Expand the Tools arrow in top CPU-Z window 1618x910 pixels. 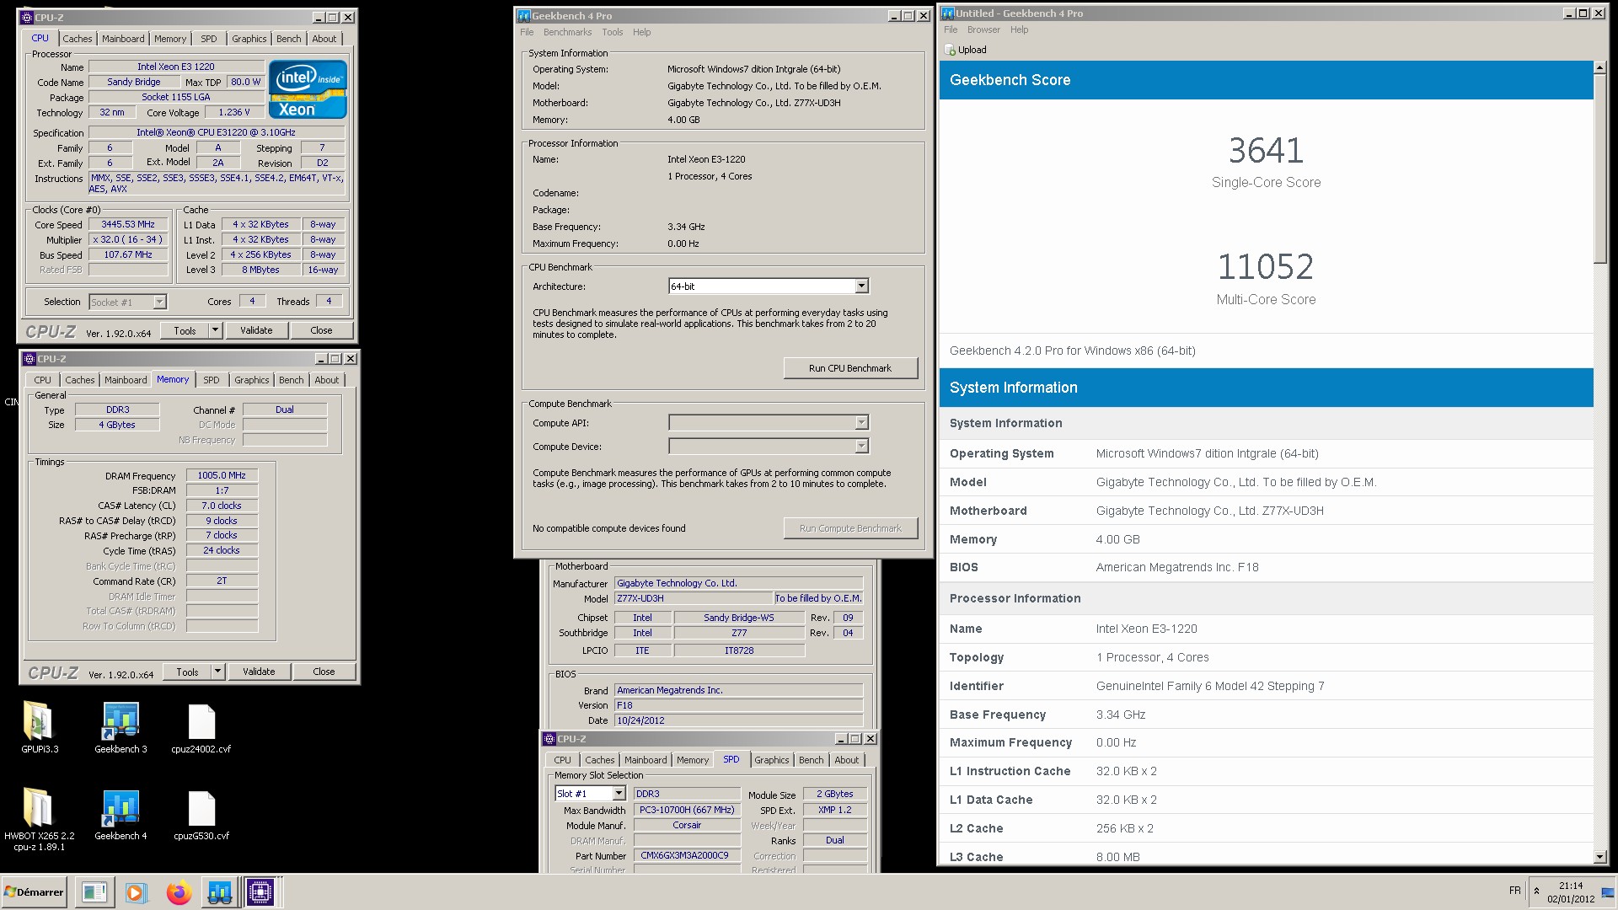215,330
